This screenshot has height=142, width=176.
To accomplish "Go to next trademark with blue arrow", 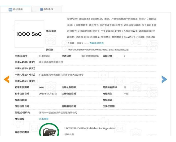I will 164,79.
